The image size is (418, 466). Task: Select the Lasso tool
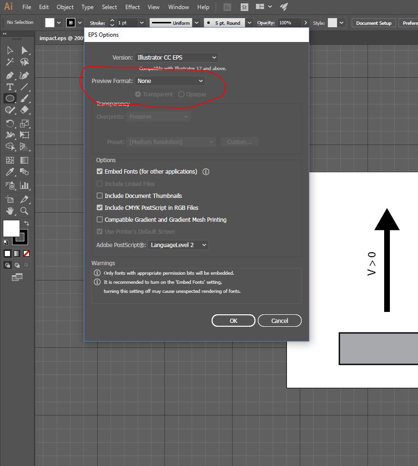click(x=24, y=62)
